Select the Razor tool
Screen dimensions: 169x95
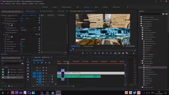28,68
